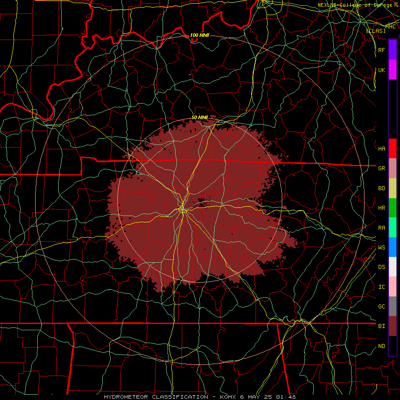Click the BI legend label
The height and width of the screenshot is (400, 400).
tap(381, 326)
